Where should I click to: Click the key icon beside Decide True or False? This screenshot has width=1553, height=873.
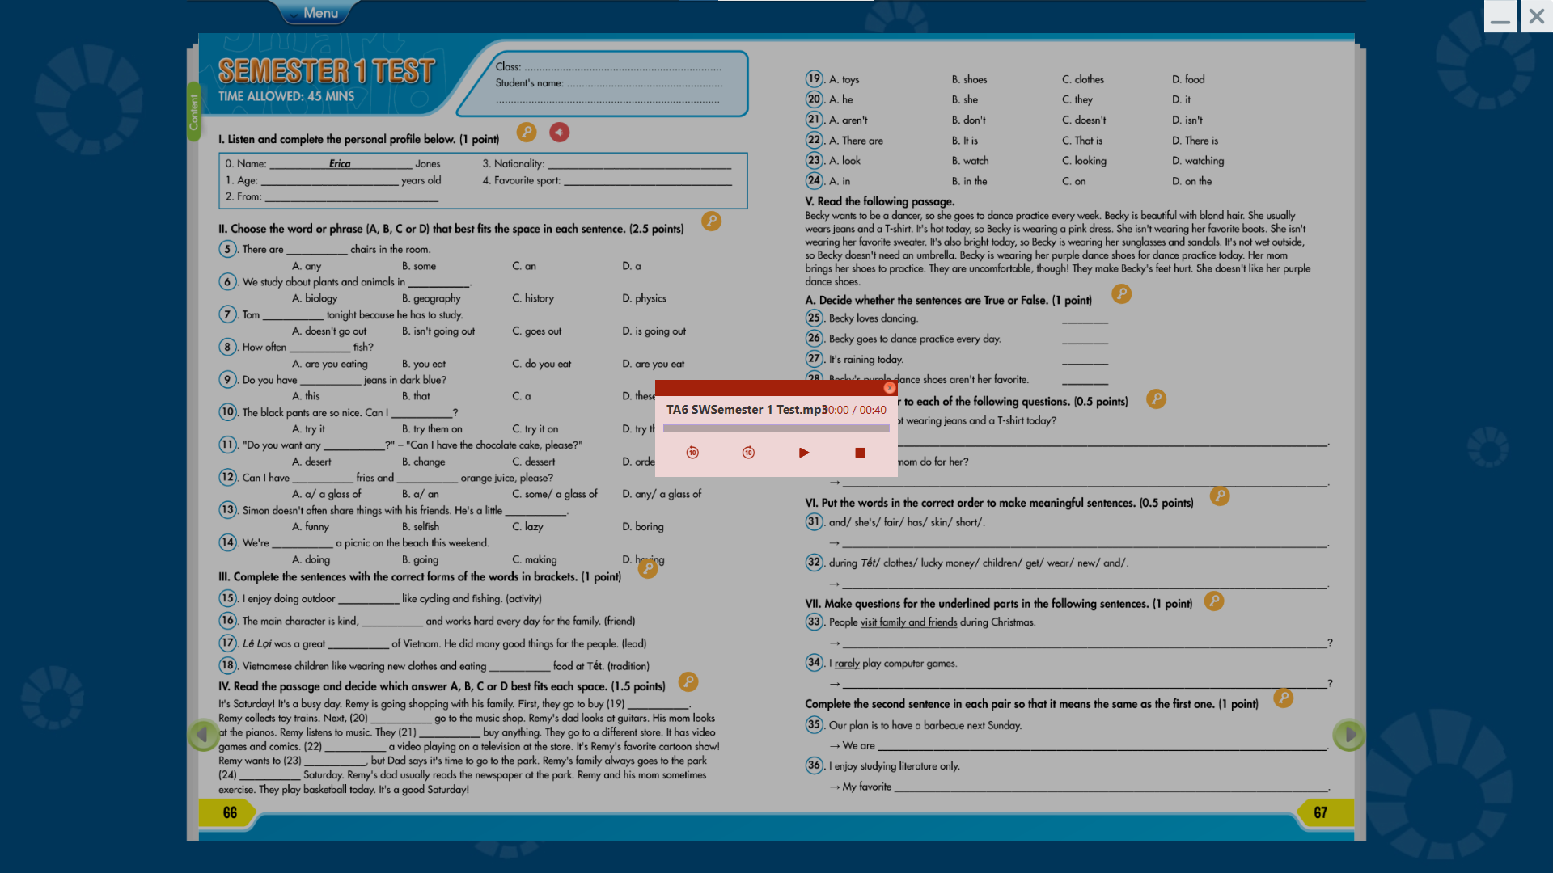pos(1122,293)
